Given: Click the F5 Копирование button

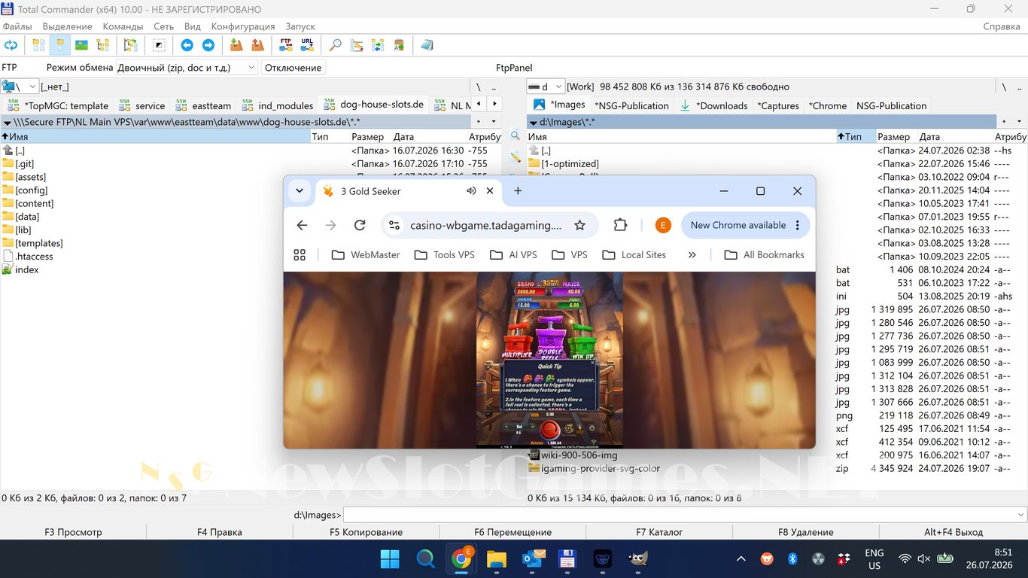Looking at the screenshot, I should (x=366, y=531).
